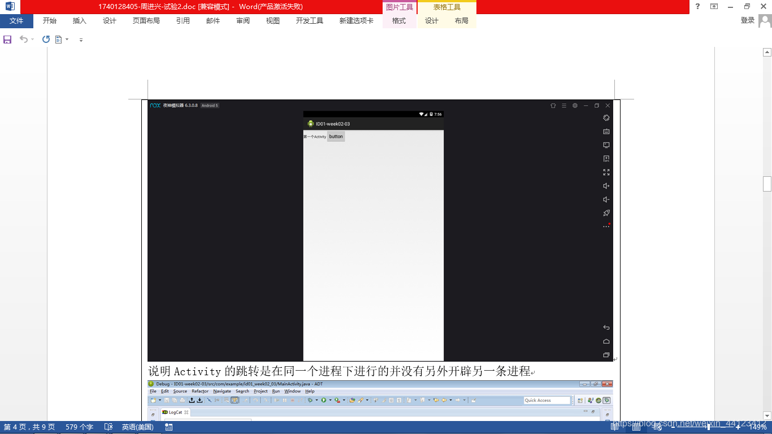Switch to the 开始 ribbon tab

50,21
